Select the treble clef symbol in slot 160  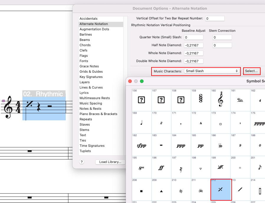click(x=220, y=100)
